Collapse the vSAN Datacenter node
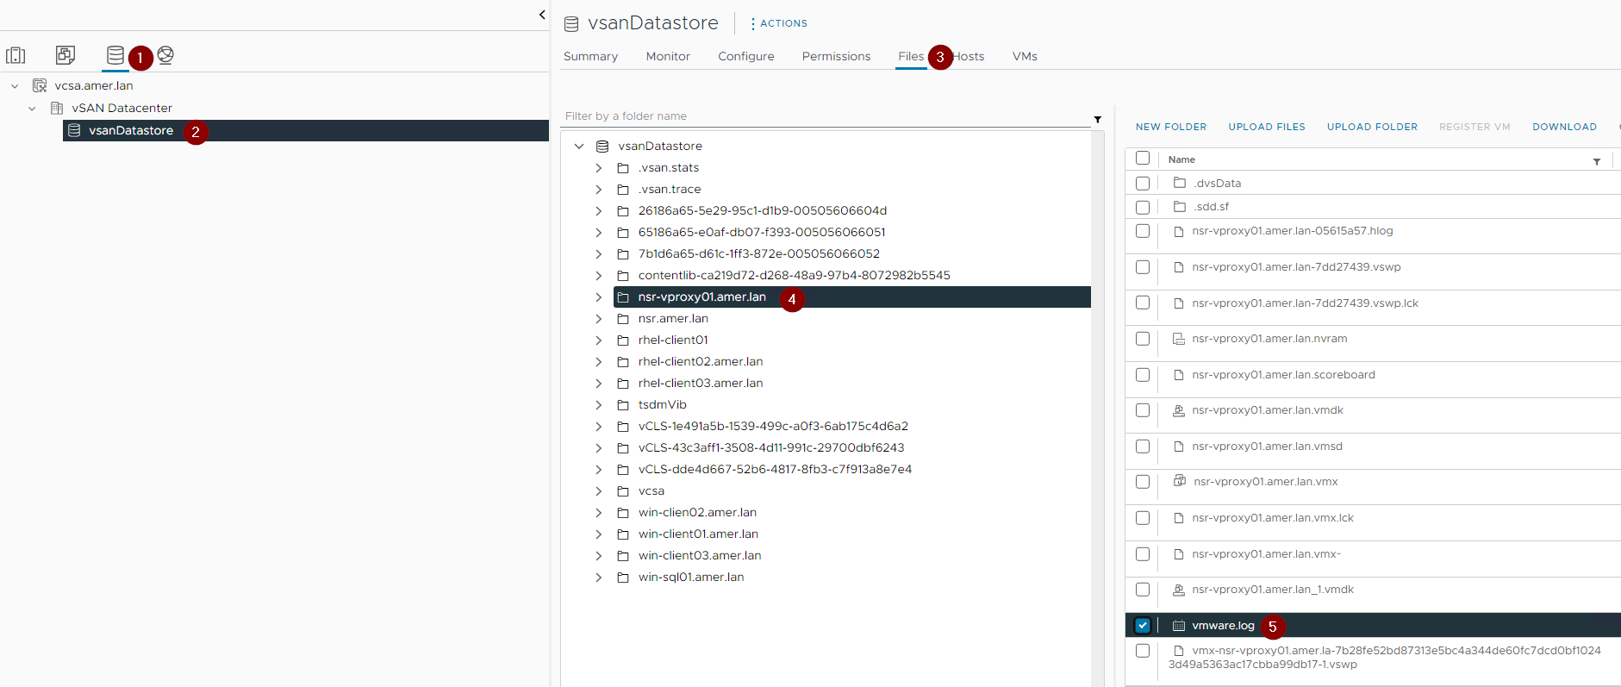This screenshot has height=687, width=1621. click(x=32, y=109)
